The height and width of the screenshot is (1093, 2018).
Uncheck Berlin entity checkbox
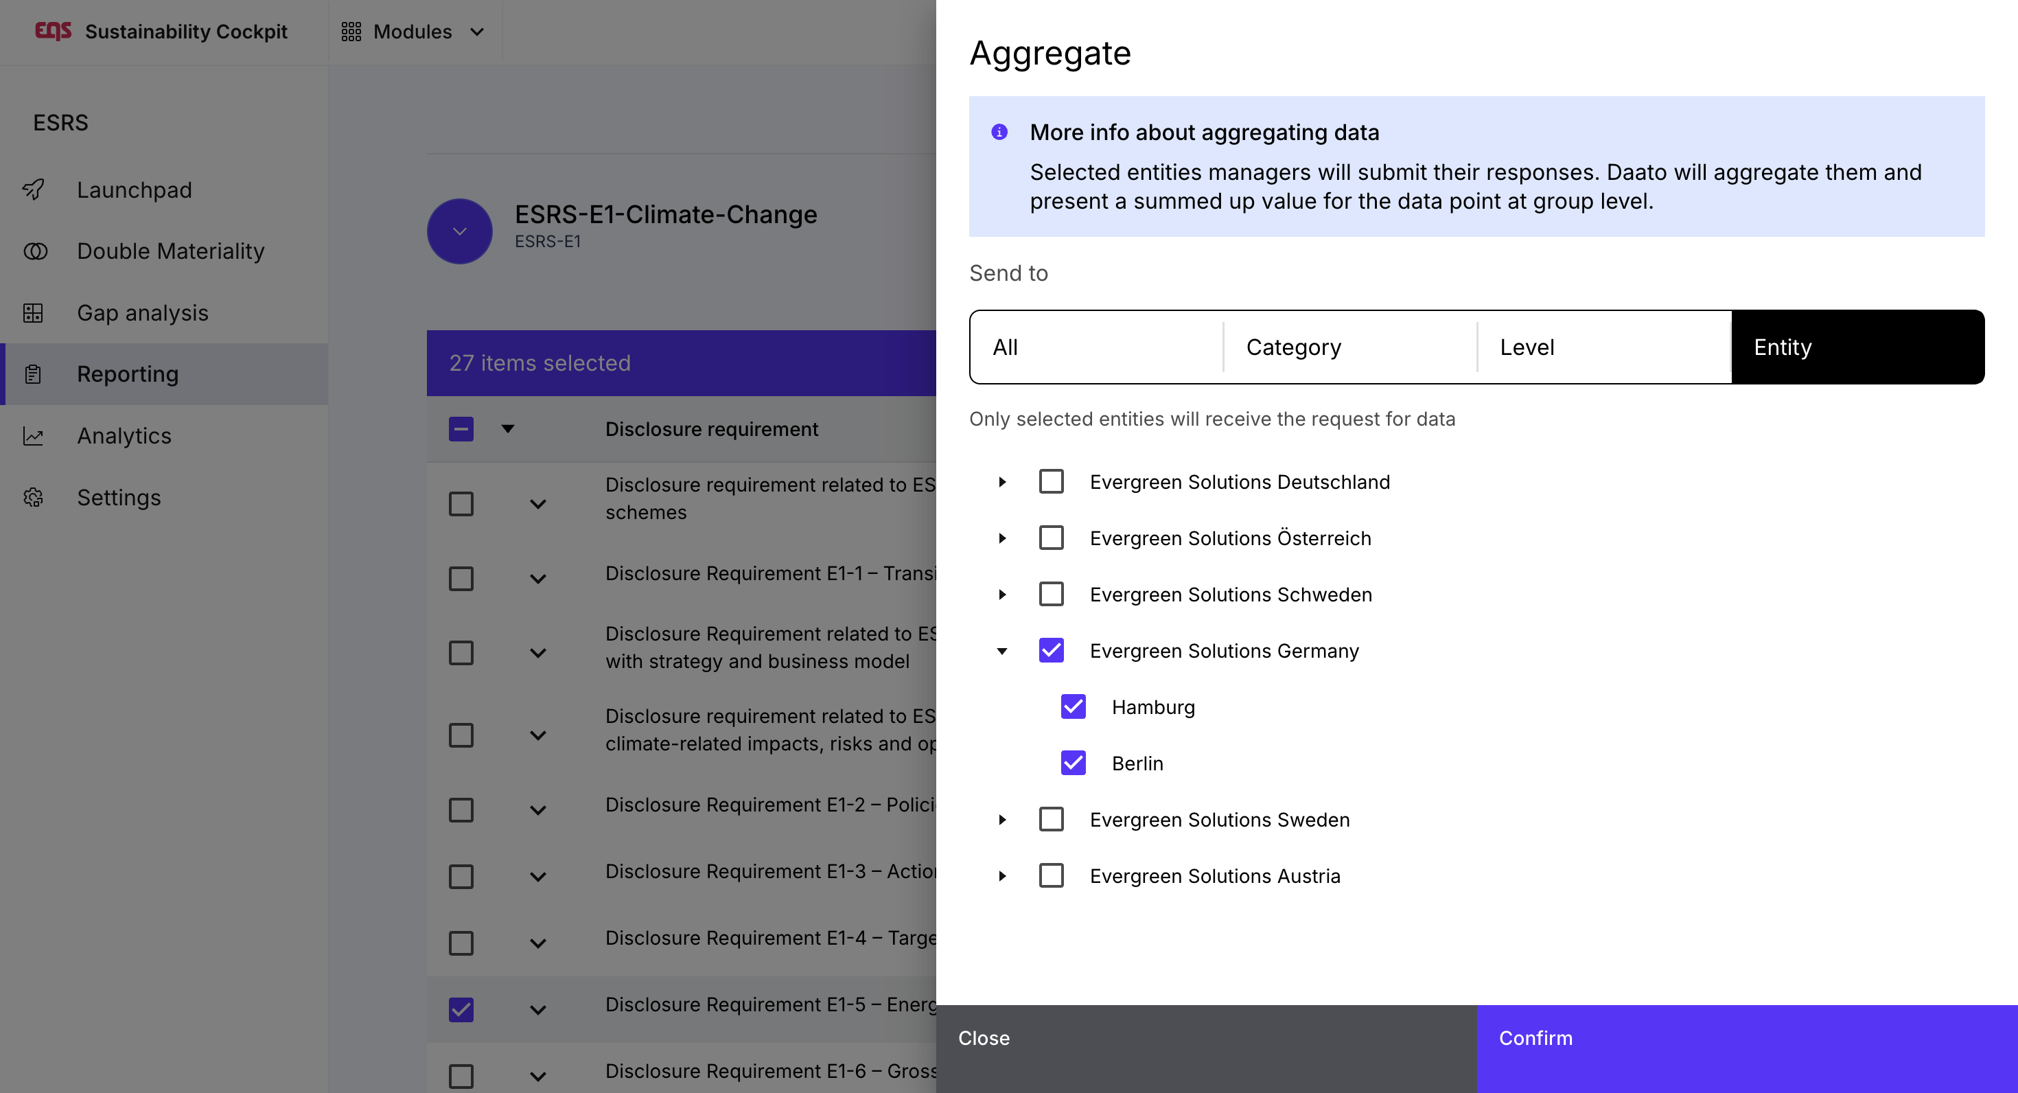click(1072, 763)
